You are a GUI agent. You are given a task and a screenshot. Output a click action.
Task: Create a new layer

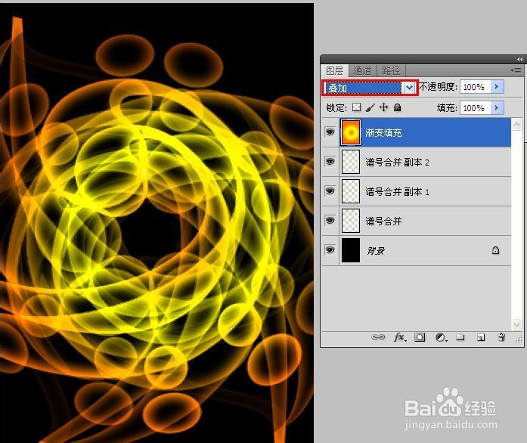click(x=481, y=337)
